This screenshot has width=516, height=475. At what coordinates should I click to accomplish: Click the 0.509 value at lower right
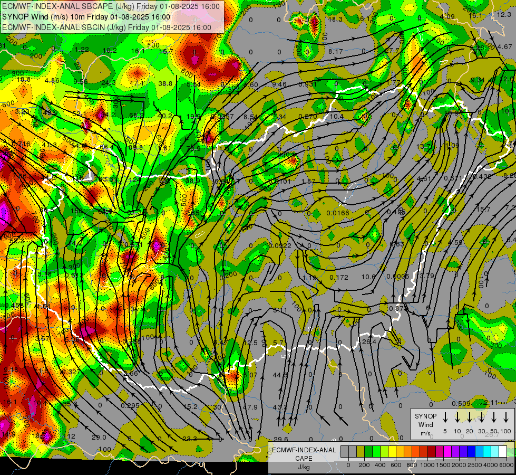pyautogui.click(x=461, y=403)
